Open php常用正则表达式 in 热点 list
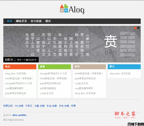Screen dimensions: 144x126 [16, 93]
